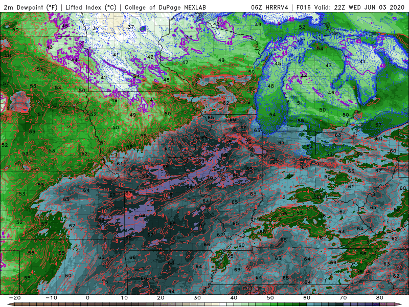The image size is (409, 307).
Task: Click the 'College of DuPage NEXLAB' label
Action: pyautogui.click(x=165, y=7)
